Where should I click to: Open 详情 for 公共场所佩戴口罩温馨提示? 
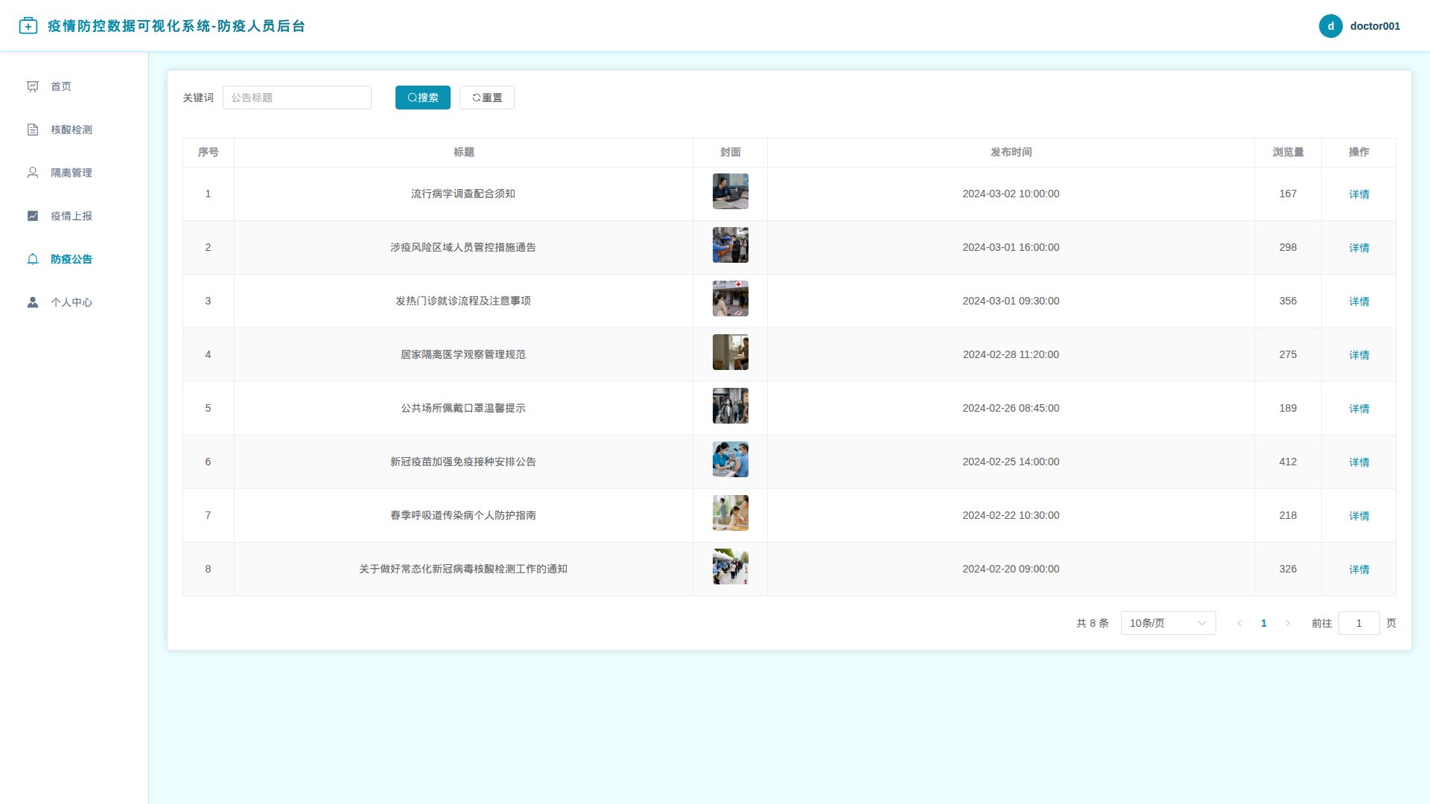pos(1359,409)
